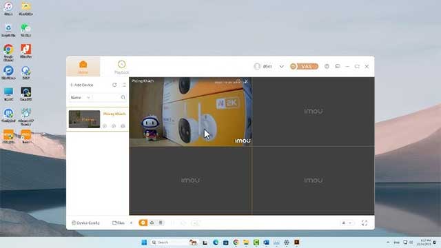This screenshot has width=441, height=248.
Task: Expand the arrow next to Files
Action: [131, 223]
